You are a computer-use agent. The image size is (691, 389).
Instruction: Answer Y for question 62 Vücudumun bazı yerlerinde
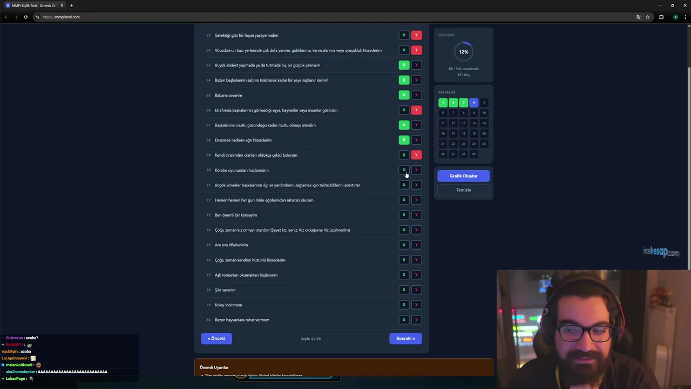(416, 50)
